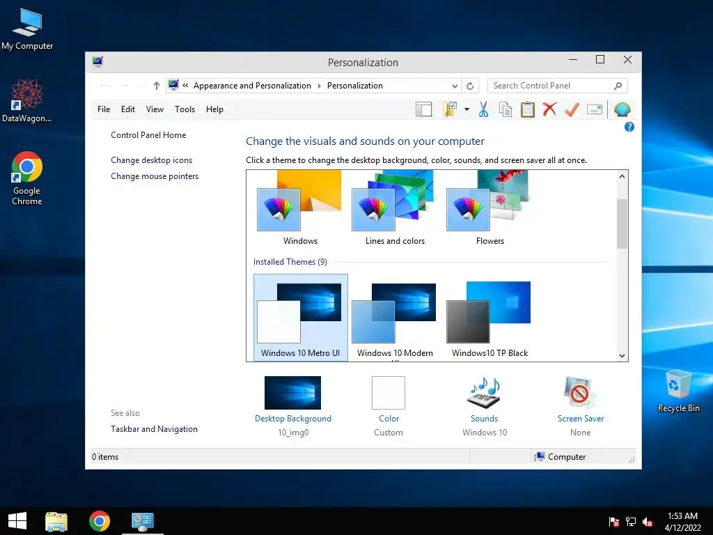Image resolution: width=713 pixels, height=535 pixels.
Task: Click the taskbar clock showing 1:53 AM
Action: [682, 521]
